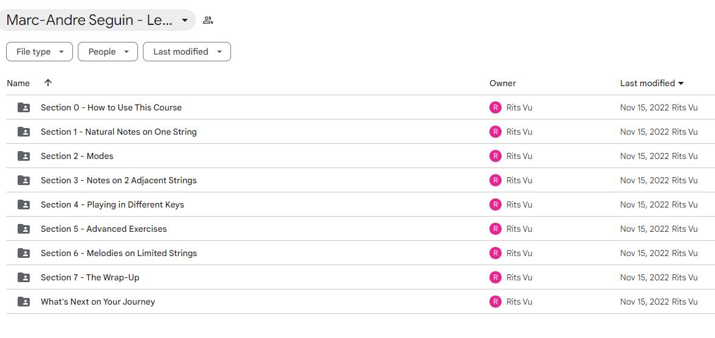
Task: Toggle name sort direction arrow
Action: tap(48, 83)
